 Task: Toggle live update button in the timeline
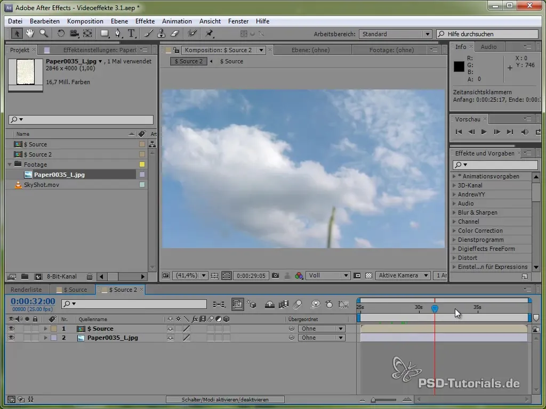237,305
